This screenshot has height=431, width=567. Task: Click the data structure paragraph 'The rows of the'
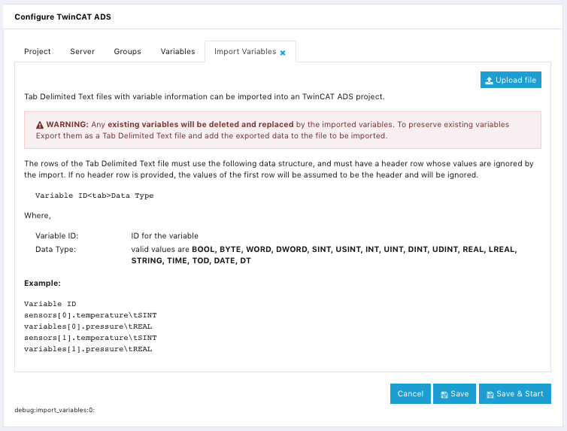[279, 168]
